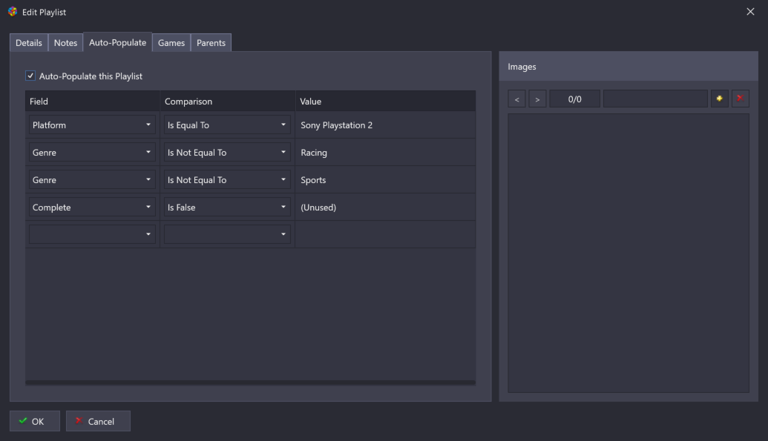Click the Racing value field
Viewport: 768px width, 441px height.
[384, 153]
